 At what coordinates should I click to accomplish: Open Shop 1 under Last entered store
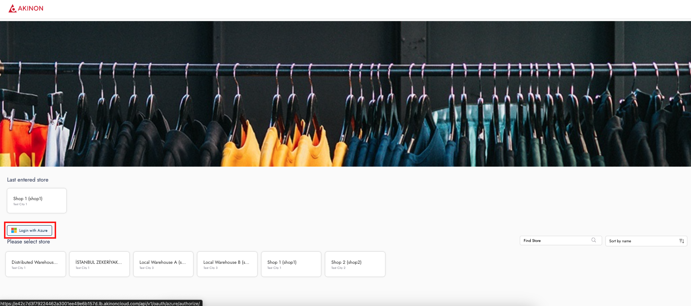(x=37, y=200)
